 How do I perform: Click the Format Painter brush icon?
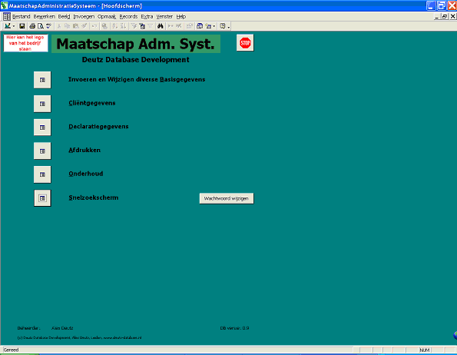[x=84, y=26]
